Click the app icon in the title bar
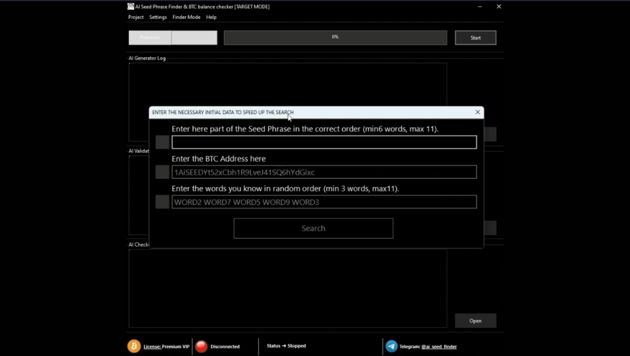 [131, 7]
